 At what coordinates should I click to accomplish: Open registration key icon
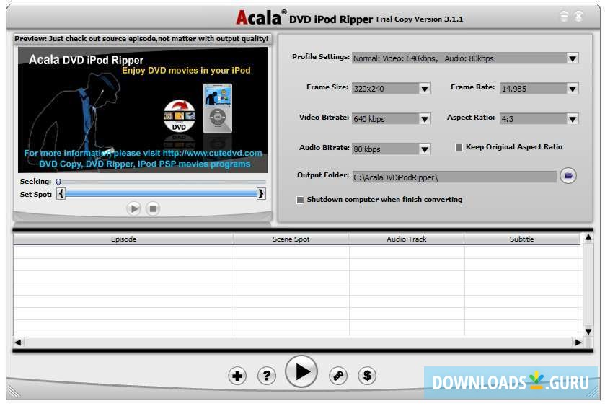pyautogui.click(x=338, y=376)
